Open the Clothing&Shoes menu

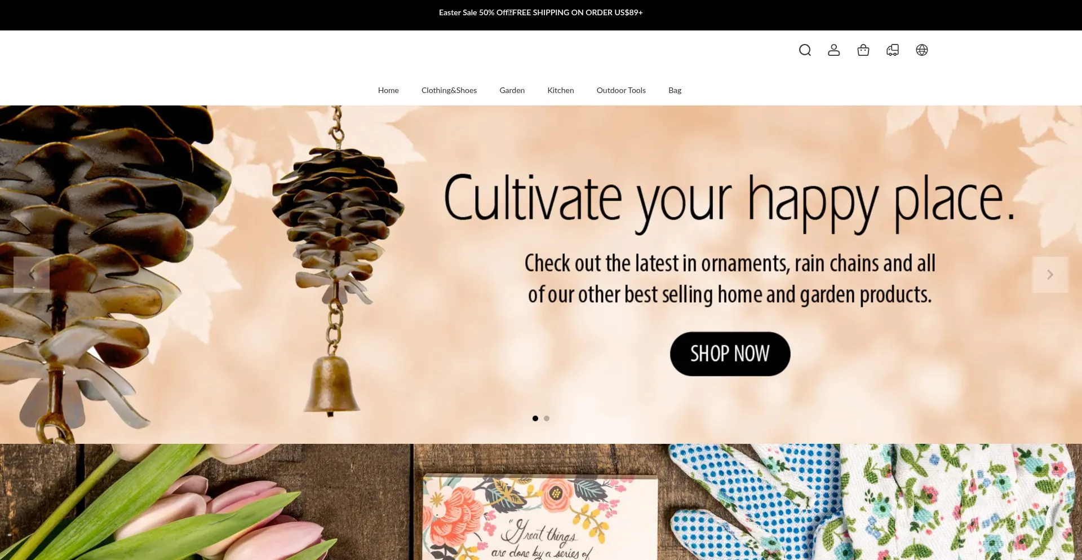pos(449,90)
